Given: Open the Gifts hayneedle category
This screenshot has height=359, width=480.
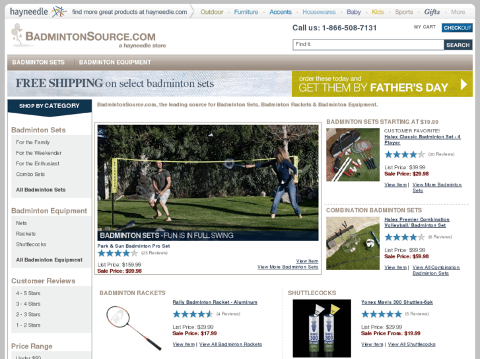Looking at the screenshot, I should 432,12.
